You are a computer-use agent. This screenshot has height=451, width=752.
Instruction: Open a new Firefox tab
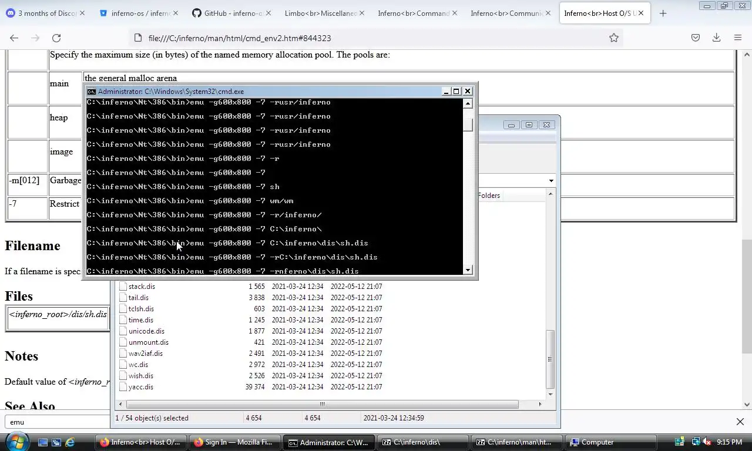663,13
